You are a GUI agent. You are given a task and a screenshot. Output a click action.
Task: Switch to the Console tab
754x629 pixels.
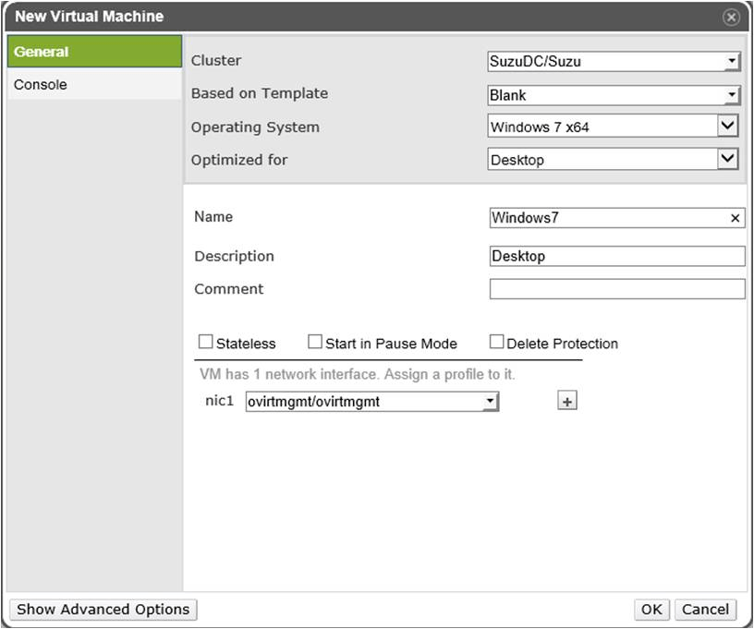click(94, 85)
